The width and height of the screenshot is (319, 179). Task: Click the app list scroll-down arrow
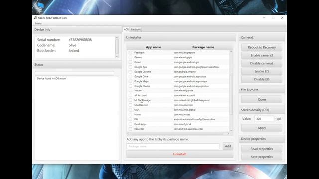tap(231, 130)
